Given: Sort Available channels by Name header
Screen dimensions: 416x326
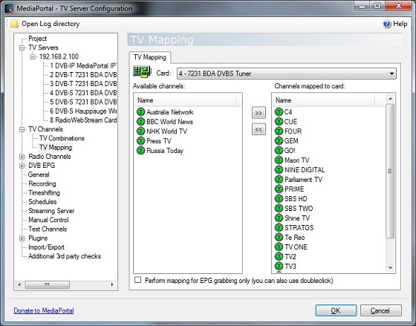Looking at the screenshot, I should (186, 100).
